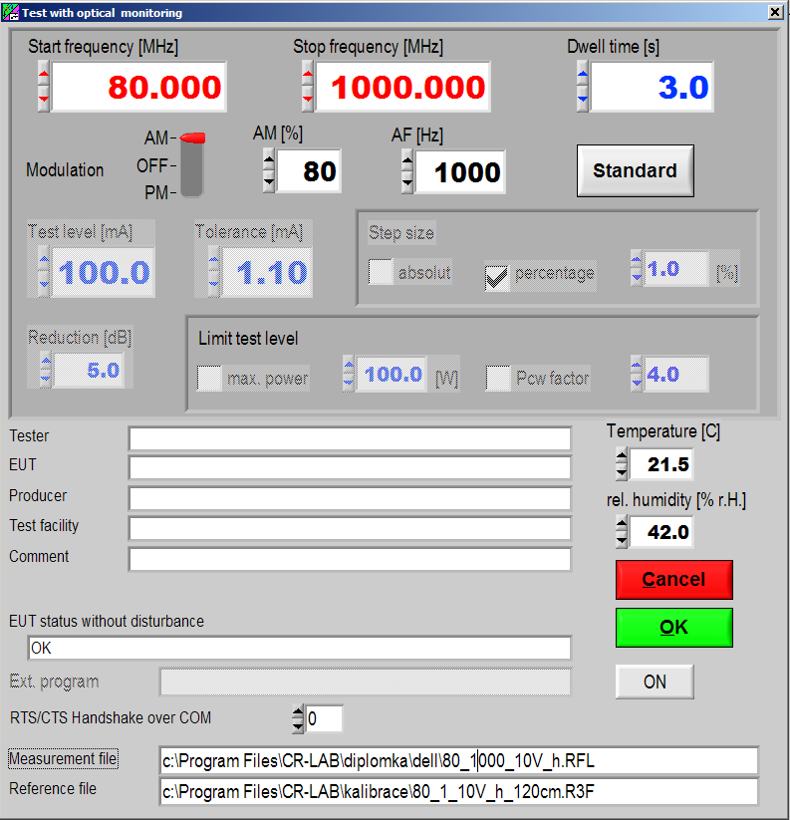This screenshot has height=820, width=790.
Task: Increment Start frequency with up arrow
Action: tap(44, 74)
